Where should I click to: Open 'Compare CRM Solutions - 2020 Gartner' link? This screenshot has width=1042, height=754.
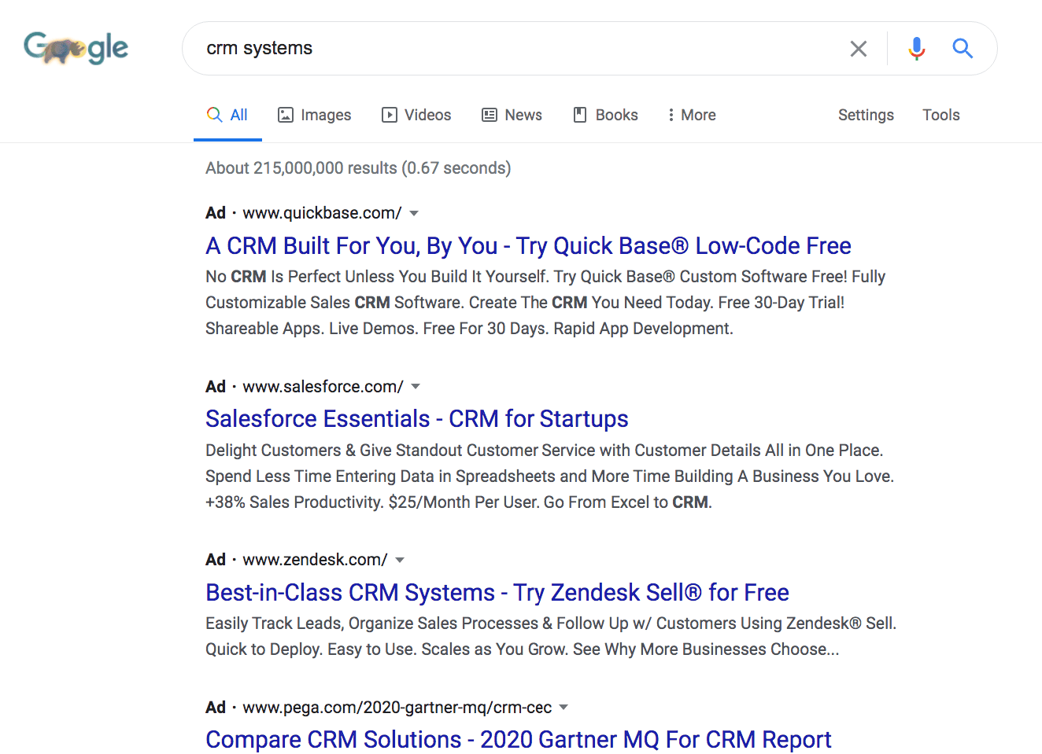[x=519, y=740]
